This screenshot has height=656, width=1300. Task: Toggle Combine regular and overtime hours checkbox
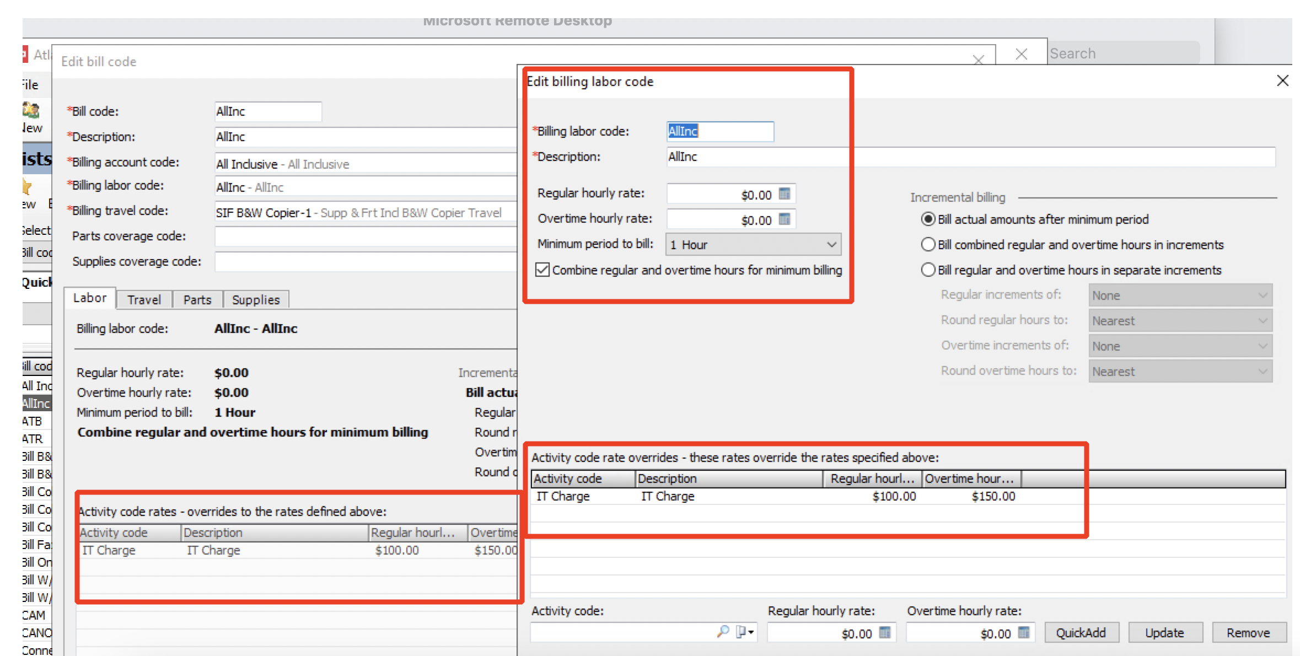point(542,270)
